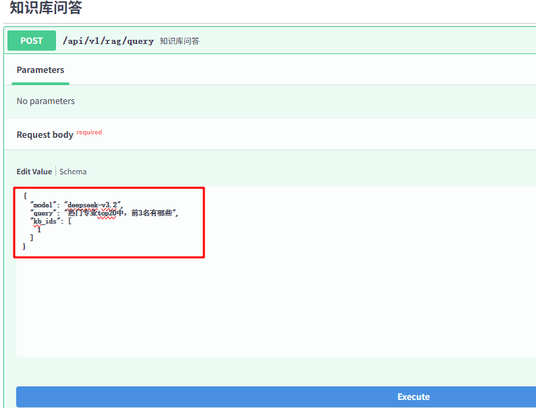Click the final closing curly brace

tap(25, 247)
